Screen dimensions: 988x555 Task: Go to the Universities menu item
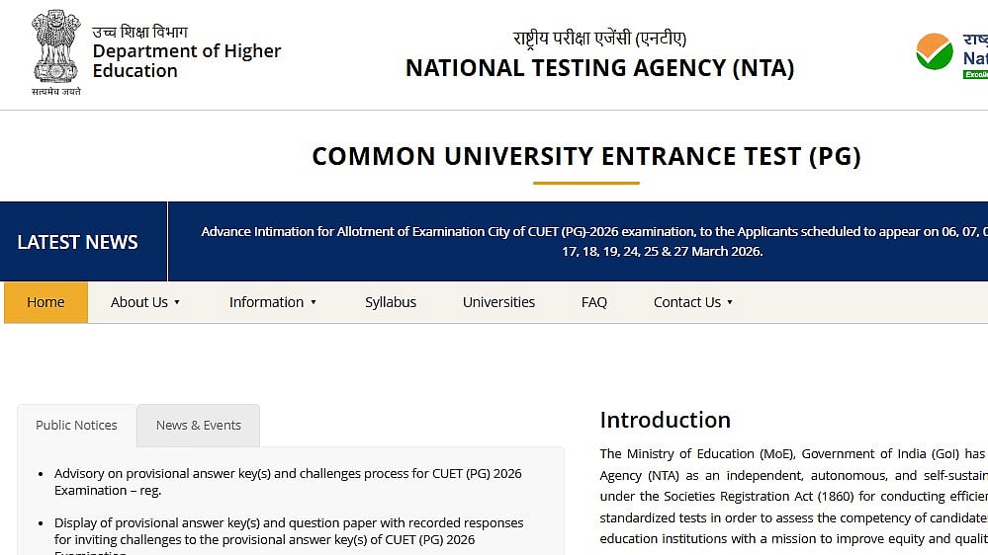(x=498, y=302)
